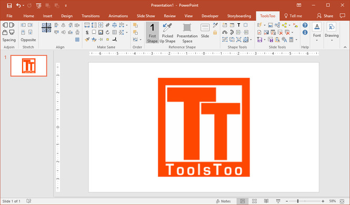The height and width of the screenshot is (205, 350).
Task: Toggle the First Shape reference button
Action: [152, 33]
